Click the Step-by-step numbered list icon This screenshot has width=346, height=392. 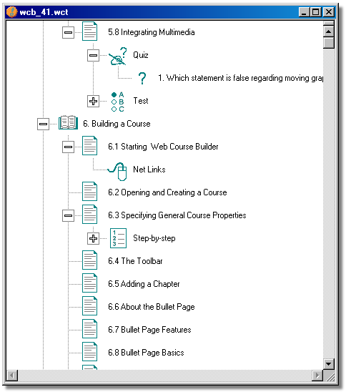tap(118, 238)
